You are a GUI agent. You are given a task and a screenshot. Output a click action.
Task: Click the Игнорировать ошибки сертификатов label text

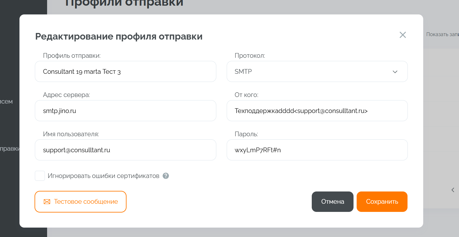coord(103,176)
